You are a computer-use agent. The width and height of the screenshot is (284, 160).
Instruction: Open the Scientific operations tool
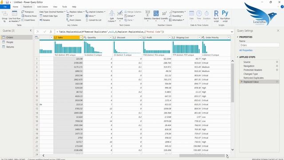pyautogui.click(x=164, y=16)
